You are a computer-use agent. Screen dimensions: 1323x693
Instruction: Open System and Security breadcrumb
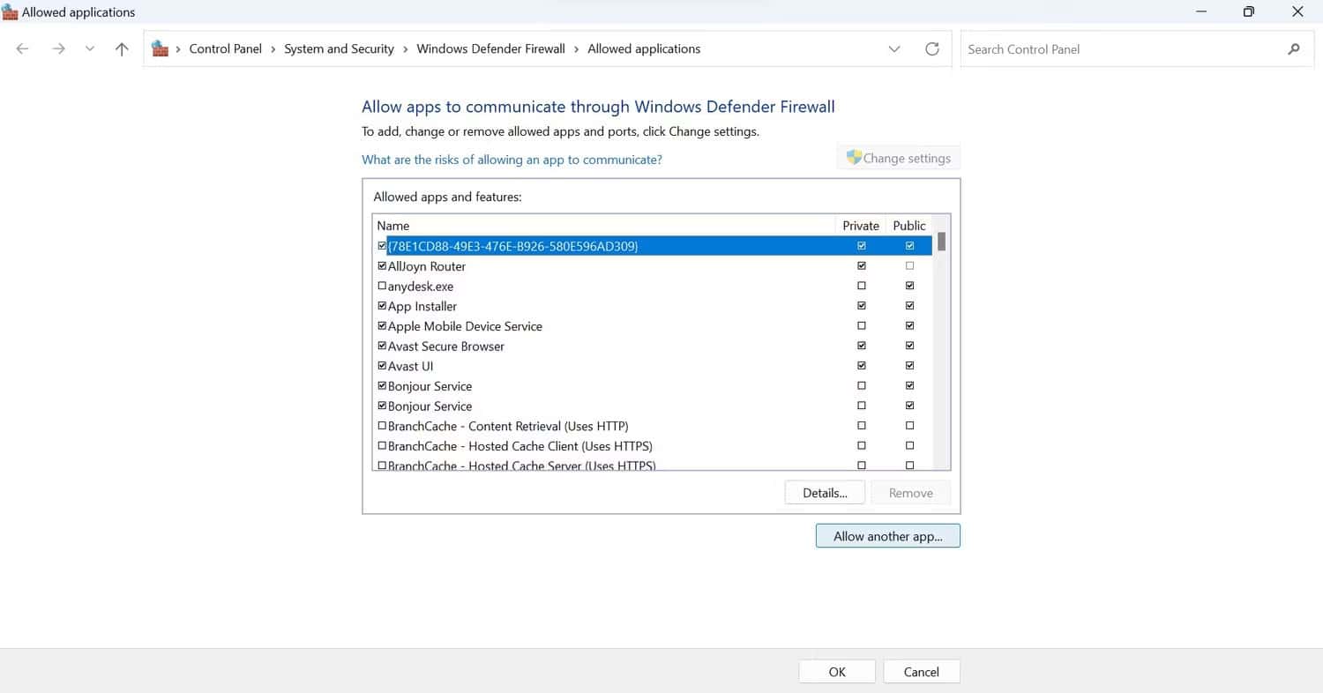[x=339, y=49]
